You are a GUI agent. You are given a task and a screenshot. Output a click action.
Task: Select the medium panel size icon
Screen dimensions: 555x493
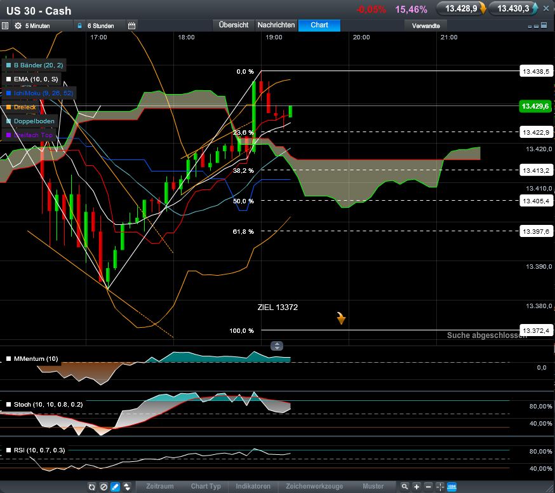point(536,26)
